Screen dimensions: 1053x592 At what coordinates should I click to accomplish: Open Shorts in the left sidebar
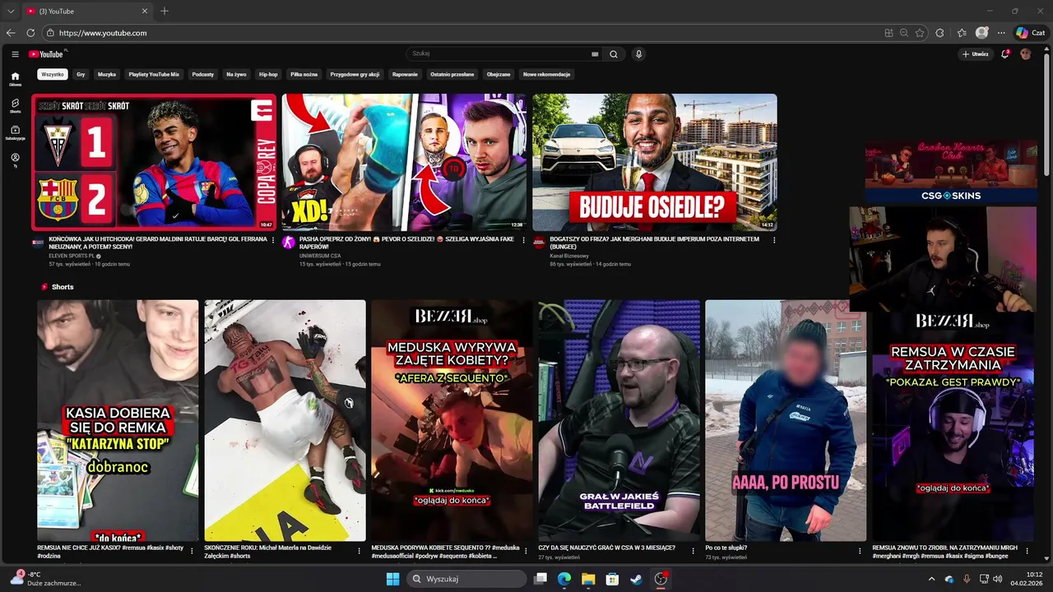tap(15, 106)
